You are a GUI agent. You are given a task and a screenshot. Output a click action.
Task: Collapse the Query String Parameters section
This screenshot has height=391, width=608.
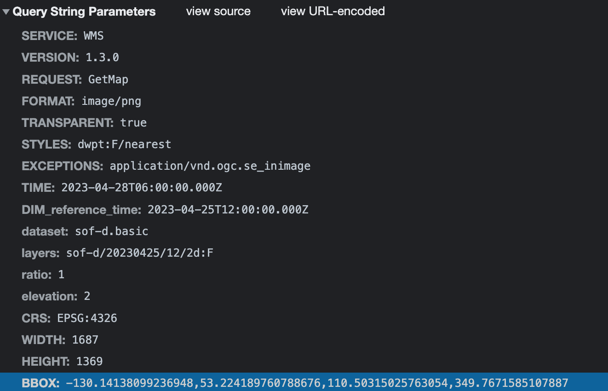(84, 11)
